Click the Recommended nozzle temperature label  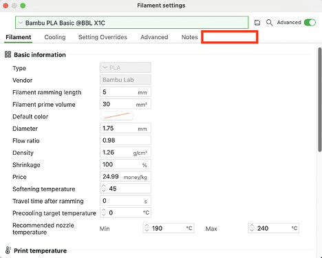tap(43, 228)
